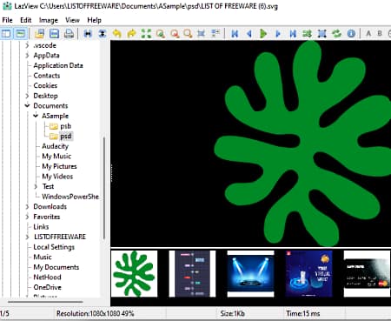Click the fit-to-width horizontal arrows icon

(88, 34)
